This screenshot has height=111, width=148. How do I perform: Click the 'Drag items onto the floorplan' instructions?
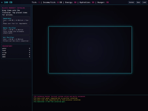[x=15, y=13]
